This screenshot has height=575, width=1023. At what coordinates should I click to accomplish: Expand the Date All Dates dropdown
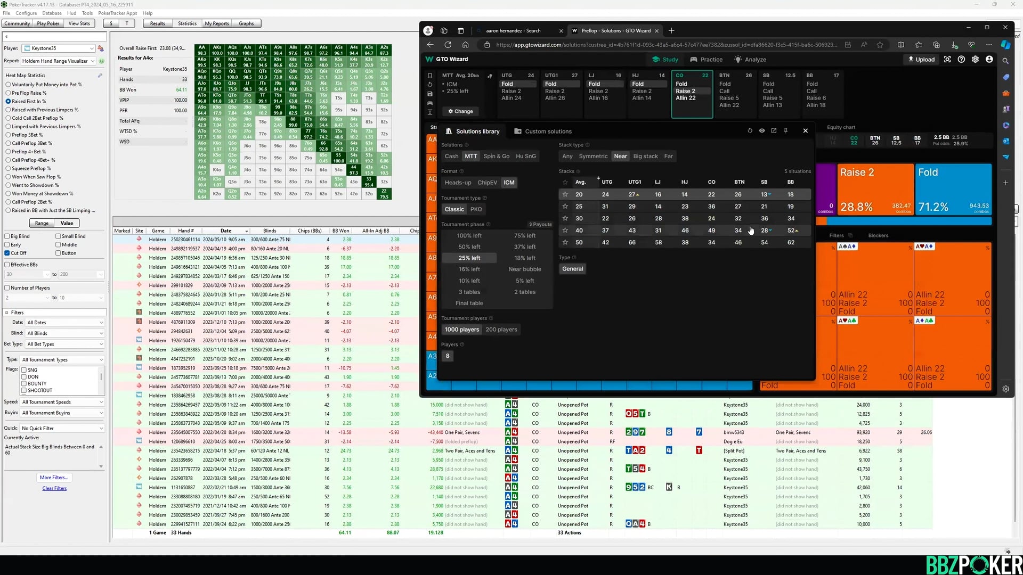point(64,323)
